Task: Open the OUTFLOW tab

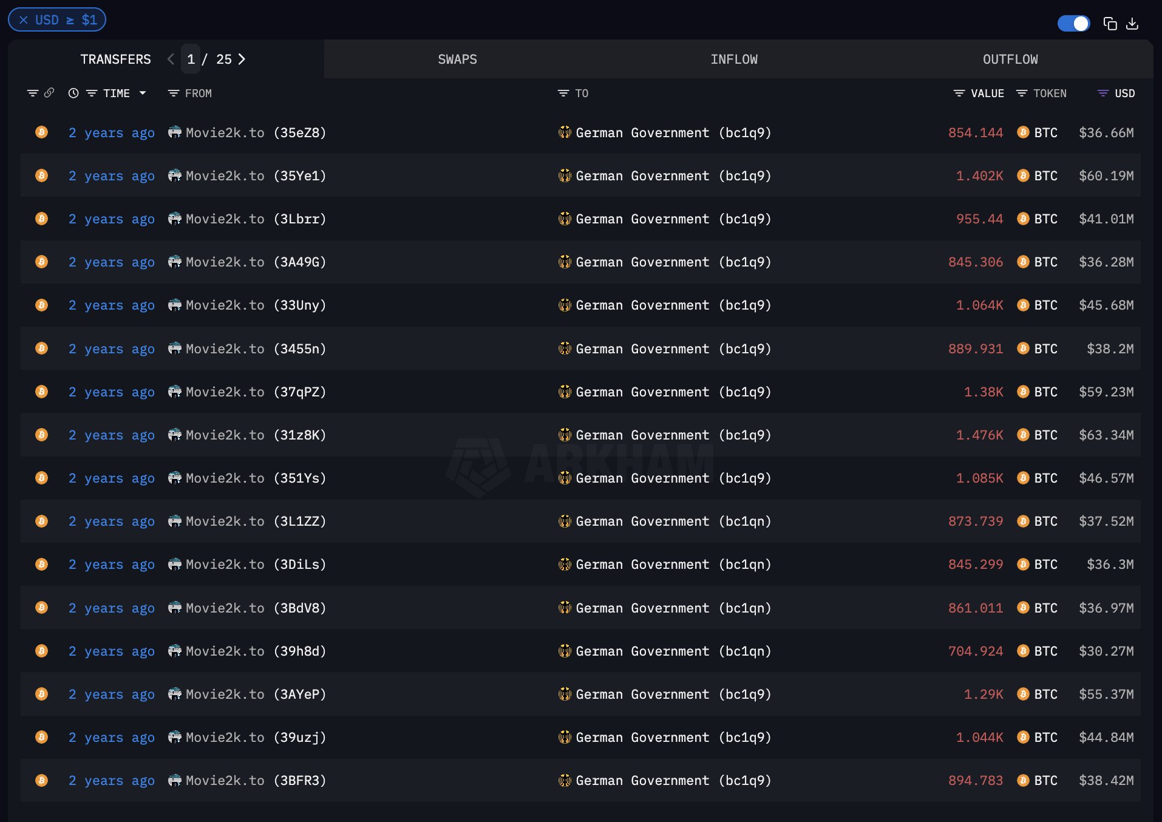Action: [x=1010, y=59]
